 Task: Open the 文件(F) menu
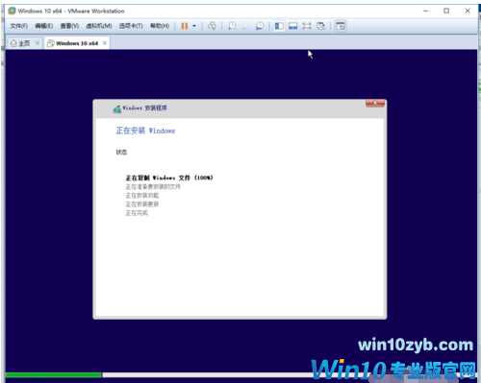pyautogui.click(x=18, y=26)
